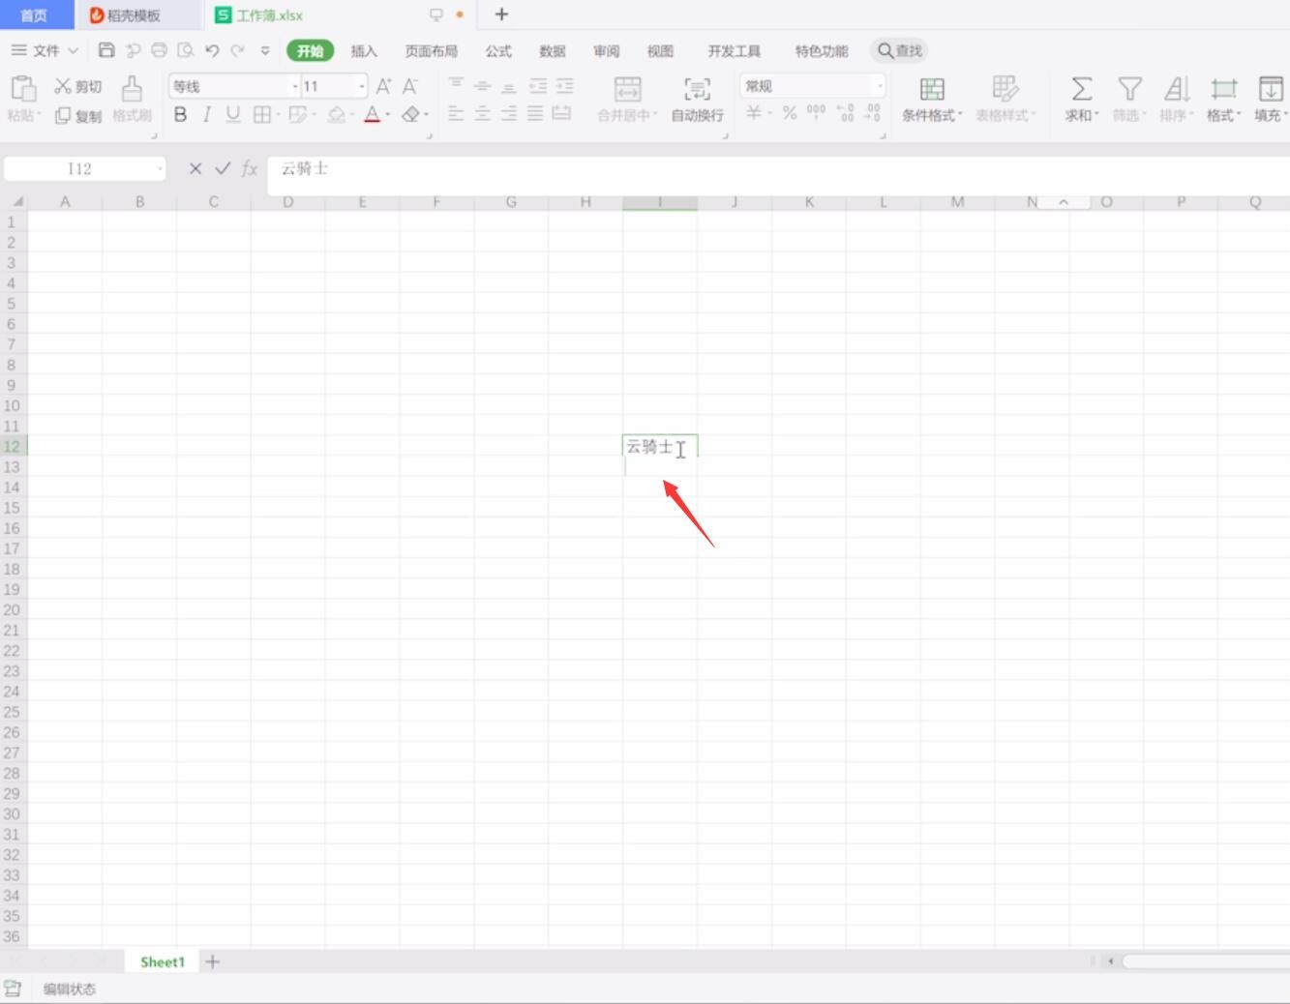Image resolution: width=1290 pixels, height=1004 pixels.
Task: Align text right horizontally
Action: 509,113
